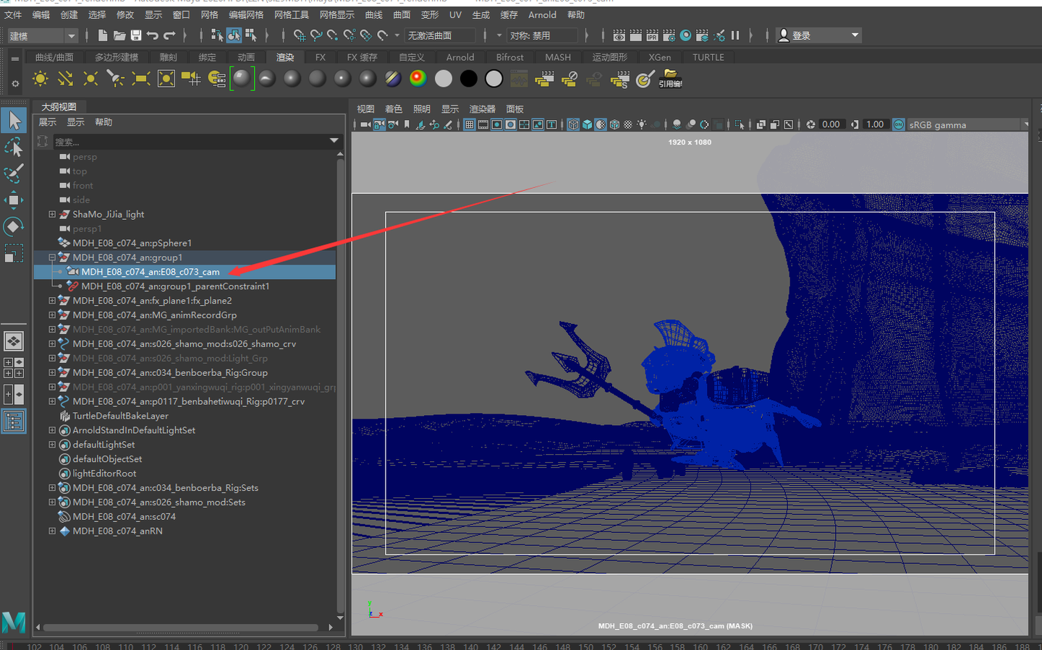Assign the ramp shader rainbow sphere icon
Viewport: 1042px width, 650px height.
(x=418, y=79)
